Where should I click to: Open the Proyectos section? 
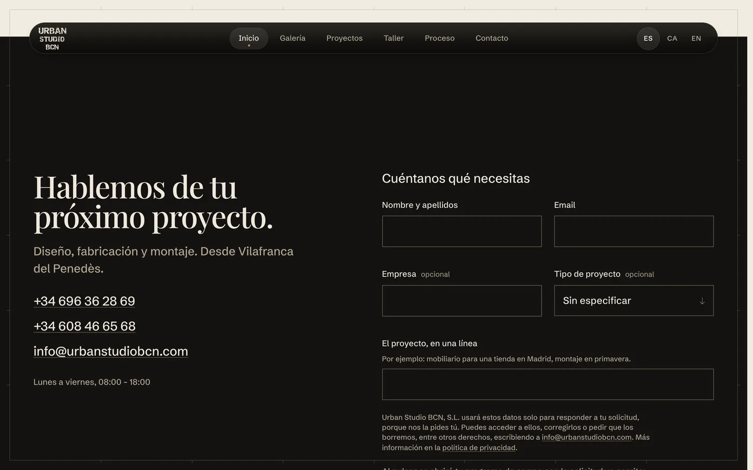[344, 38]
